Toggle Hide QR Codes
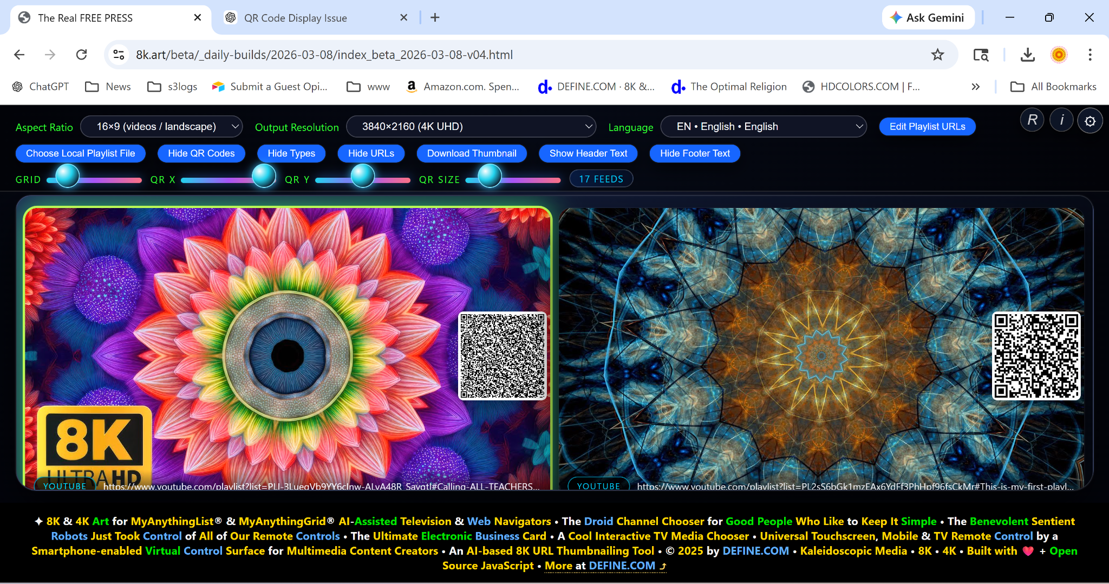Viewport: 1109px width, 584px height. 201,153
